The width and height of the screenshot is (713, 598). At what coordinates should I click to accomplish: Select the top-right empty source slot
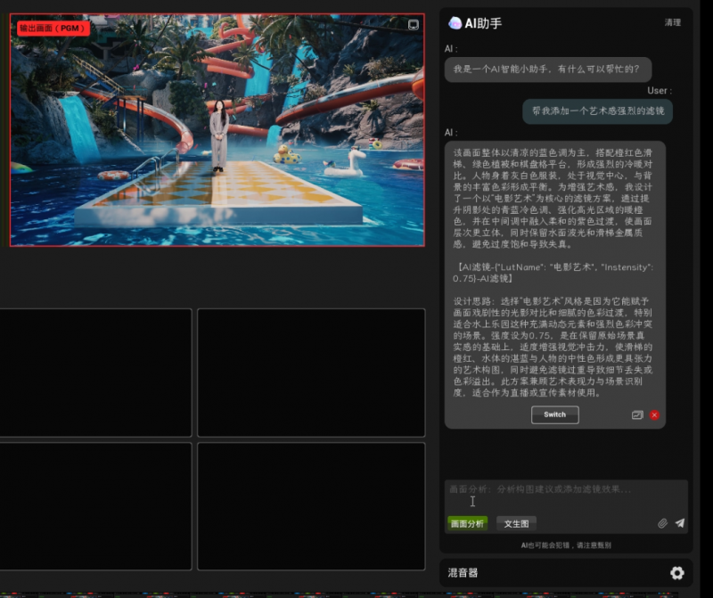pos(310,373)
